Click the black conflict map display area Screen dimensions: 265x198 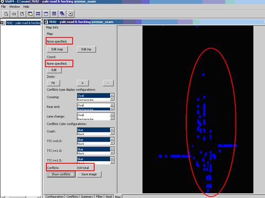click(x=198, y=109)
